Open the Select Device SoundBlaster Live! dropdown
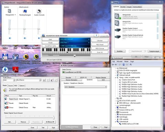Viewport: 165px width, 132px height. 86,72
